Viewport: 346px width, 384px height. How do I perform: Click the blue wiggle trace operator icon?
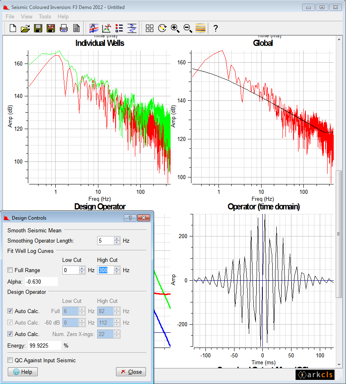click(x=132, y=28)
